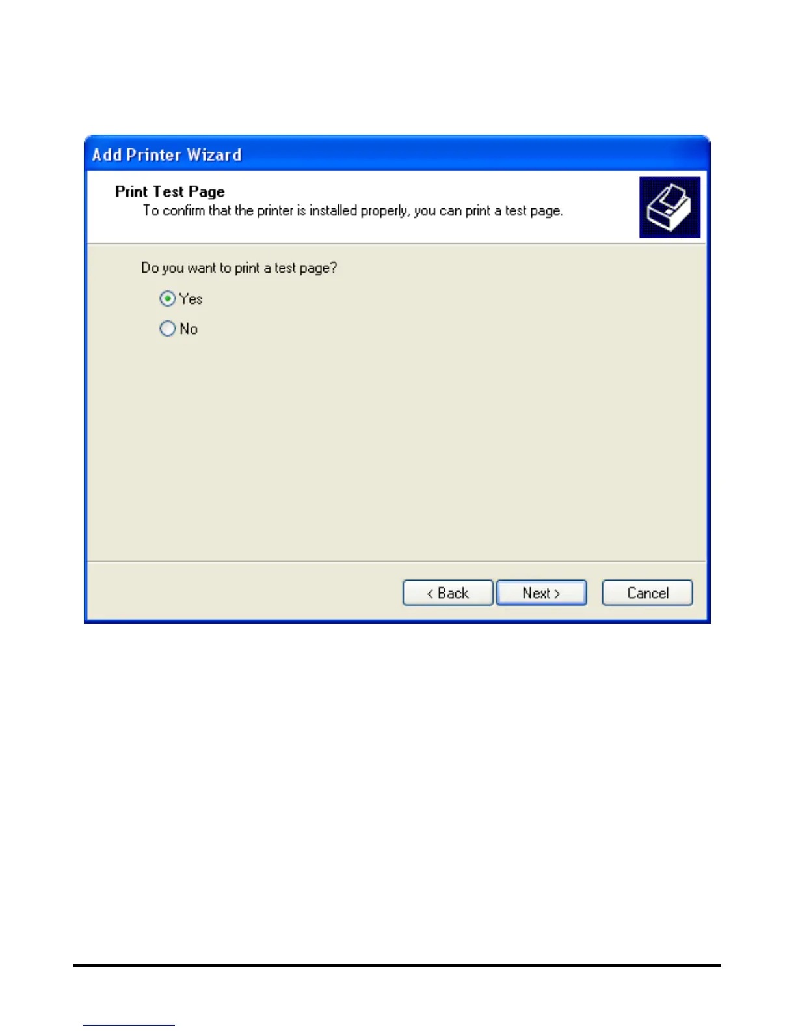Click the 'No' option label text
Screen dimensions: 796x1031
189,329
